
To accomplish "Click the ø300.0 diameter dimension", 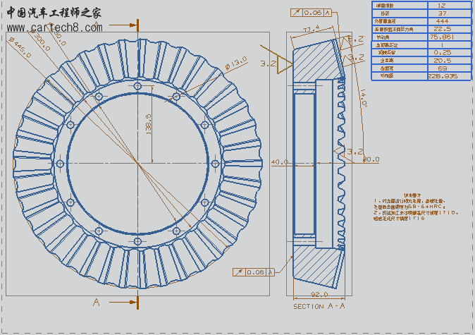I will pyautogui.click(x=39, y=41).
